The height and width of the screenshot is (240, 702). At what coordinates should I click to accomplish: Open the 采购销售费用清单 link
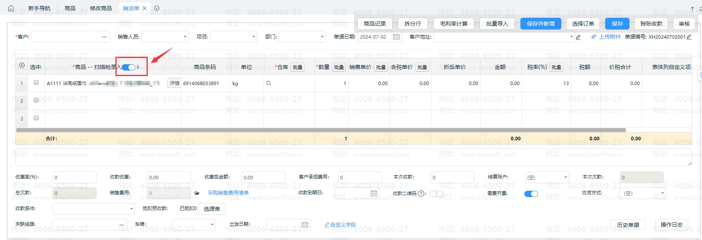[228, 193]
